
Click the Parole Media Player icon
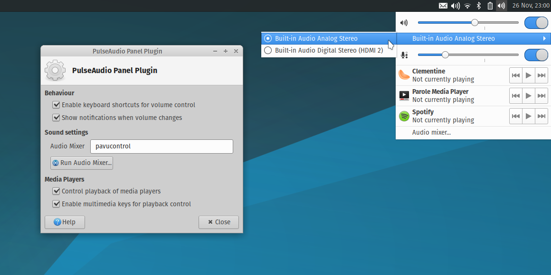[404, 95]
